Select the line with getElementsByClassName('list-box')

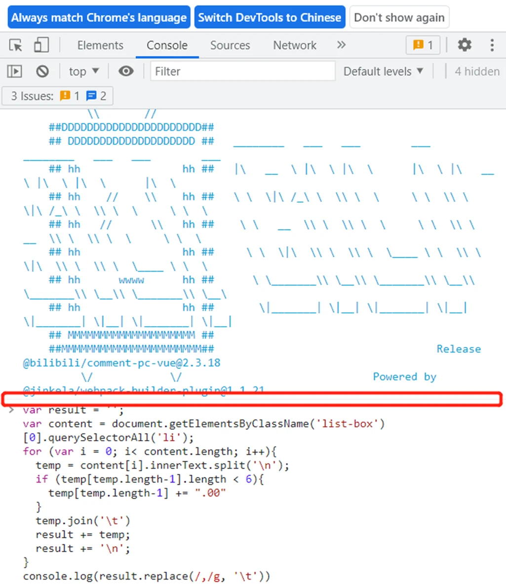(x=204, y=424)
